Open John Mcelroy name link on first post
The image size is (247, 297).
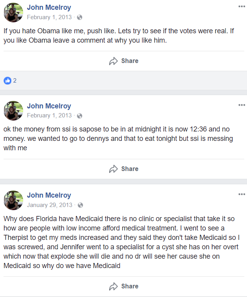(x=49, y=7)
